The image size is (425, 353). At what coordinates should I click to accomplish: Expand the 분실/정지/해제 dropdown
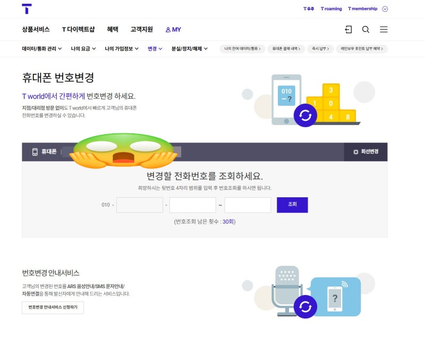coord(190,48)
